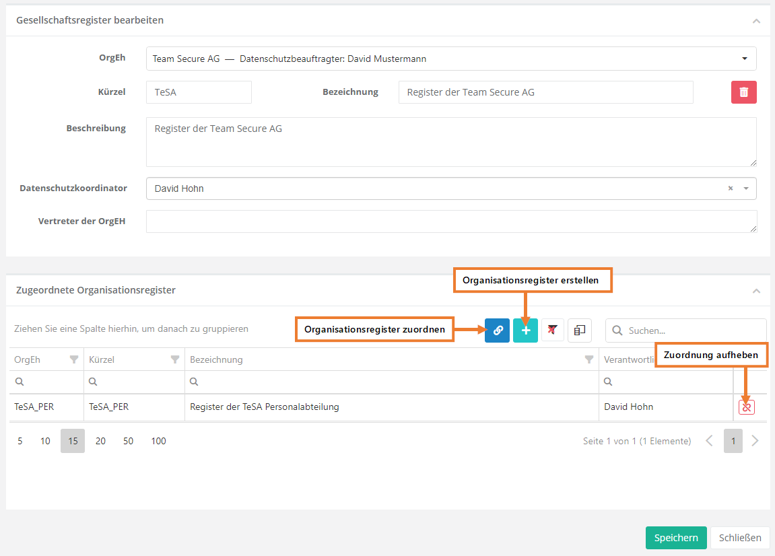Click the link icon to assign an Organisationsregister

pyautogui.click(x=497, y=331)
